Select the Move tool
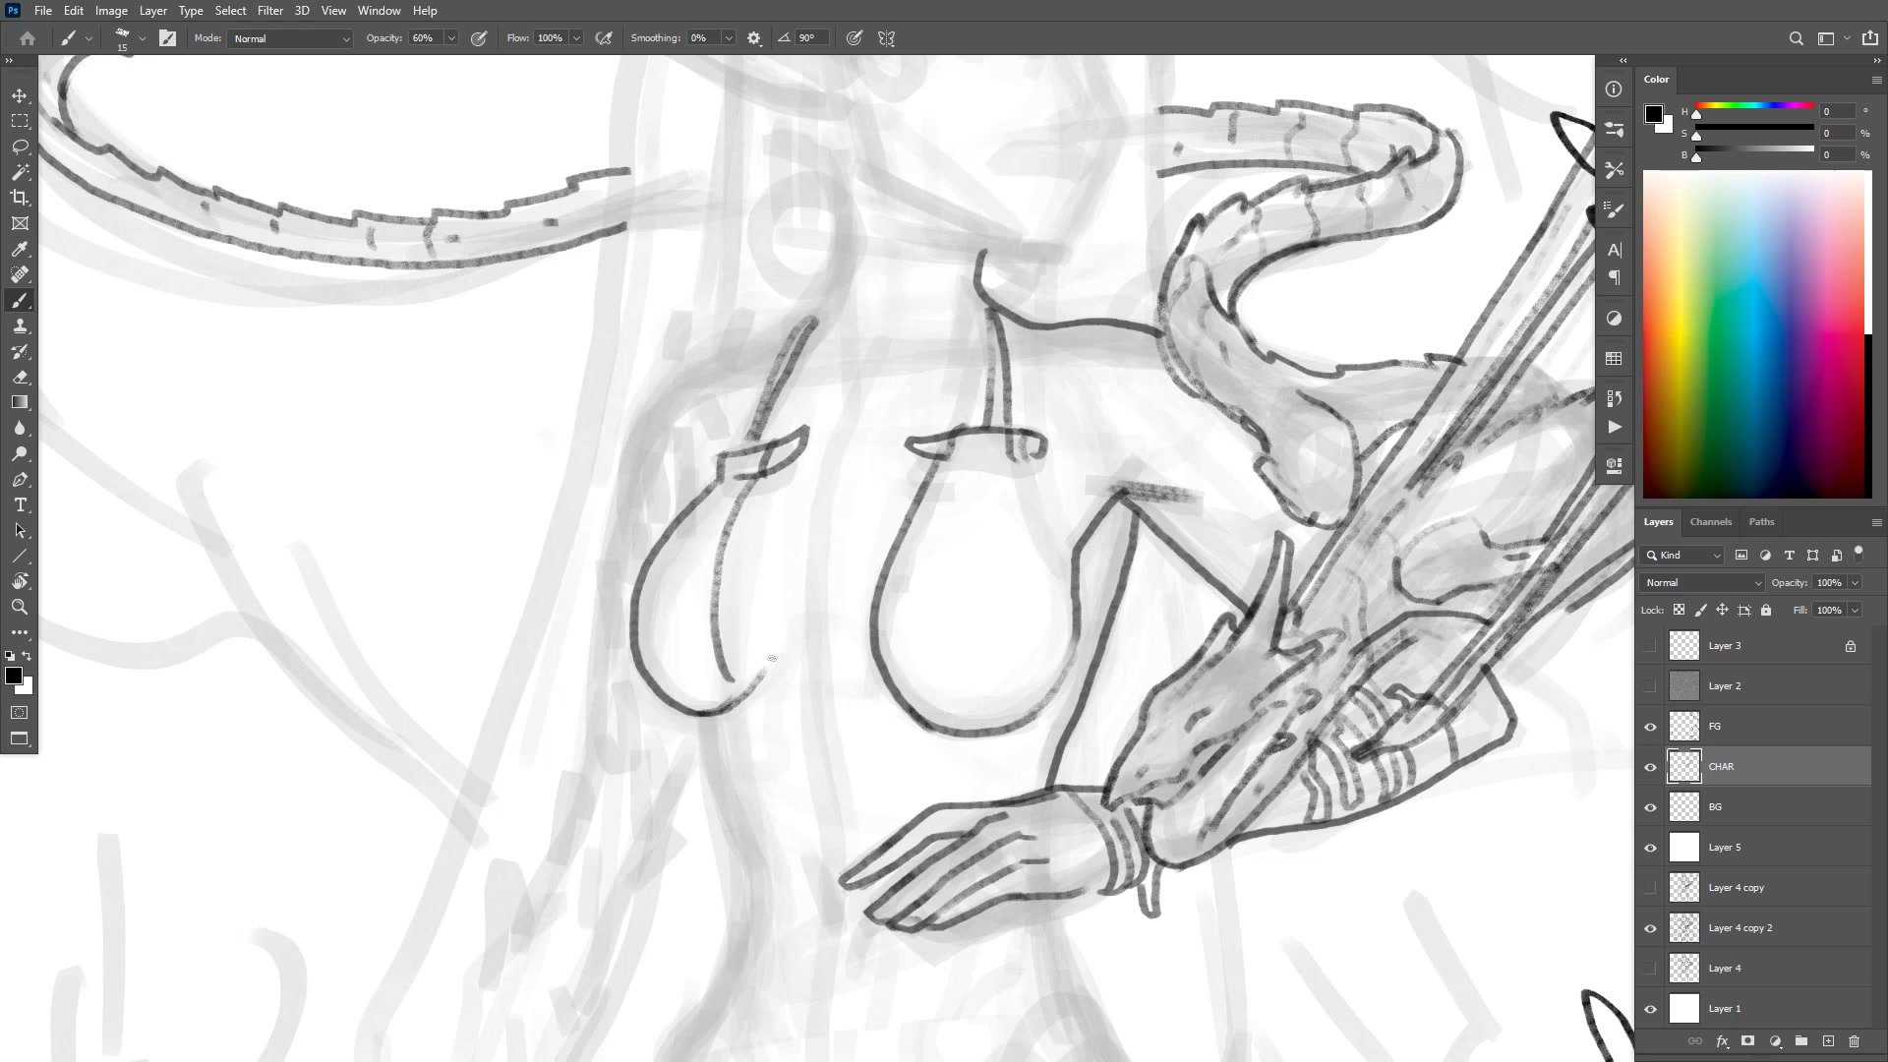The width and height of the screenshot is (1888, 1062). [x=20, y=95]
